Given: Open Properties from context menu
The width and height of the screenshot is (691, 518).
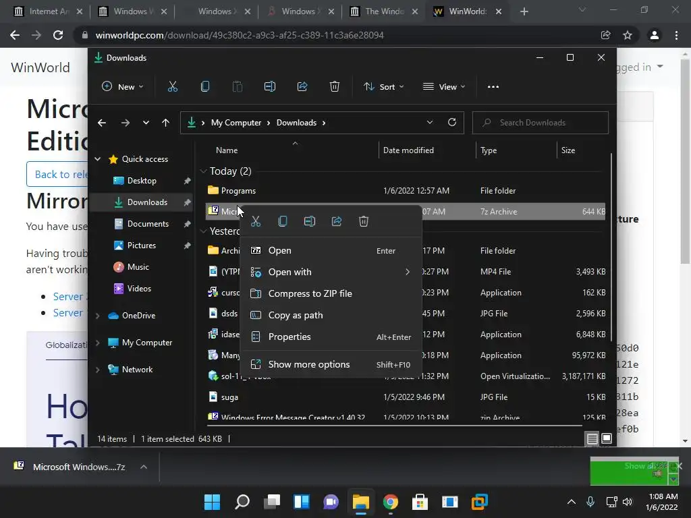Looking at the screenshot, I should [x=331, y=337].
